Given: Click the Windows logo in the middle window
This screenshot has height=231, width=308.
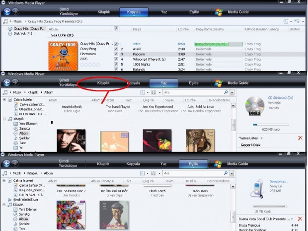Looking at the screenshot, I should click(x=218, y=83).
